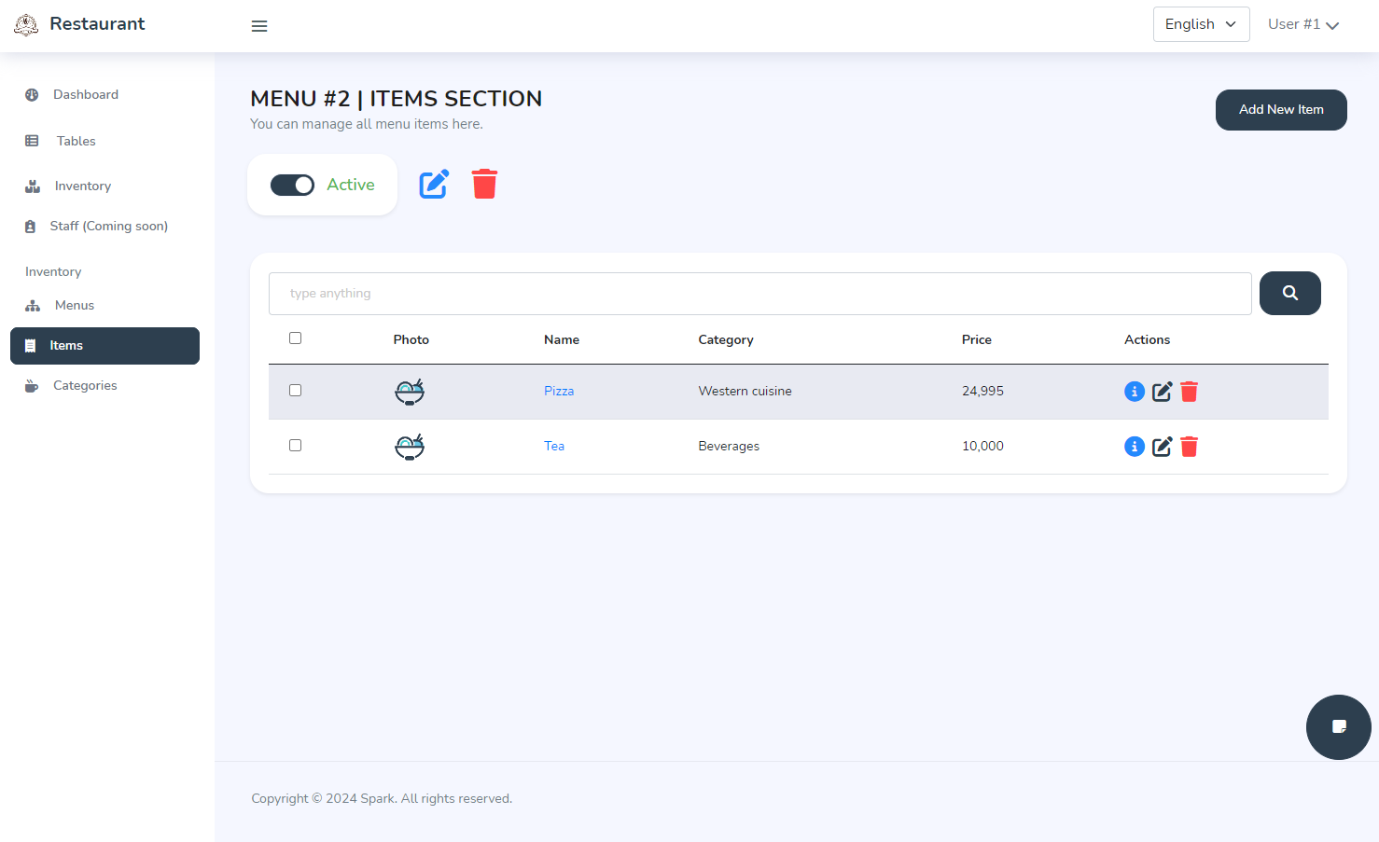Open the floating note widget button

pyautogui.click(x=1338, y=727)
